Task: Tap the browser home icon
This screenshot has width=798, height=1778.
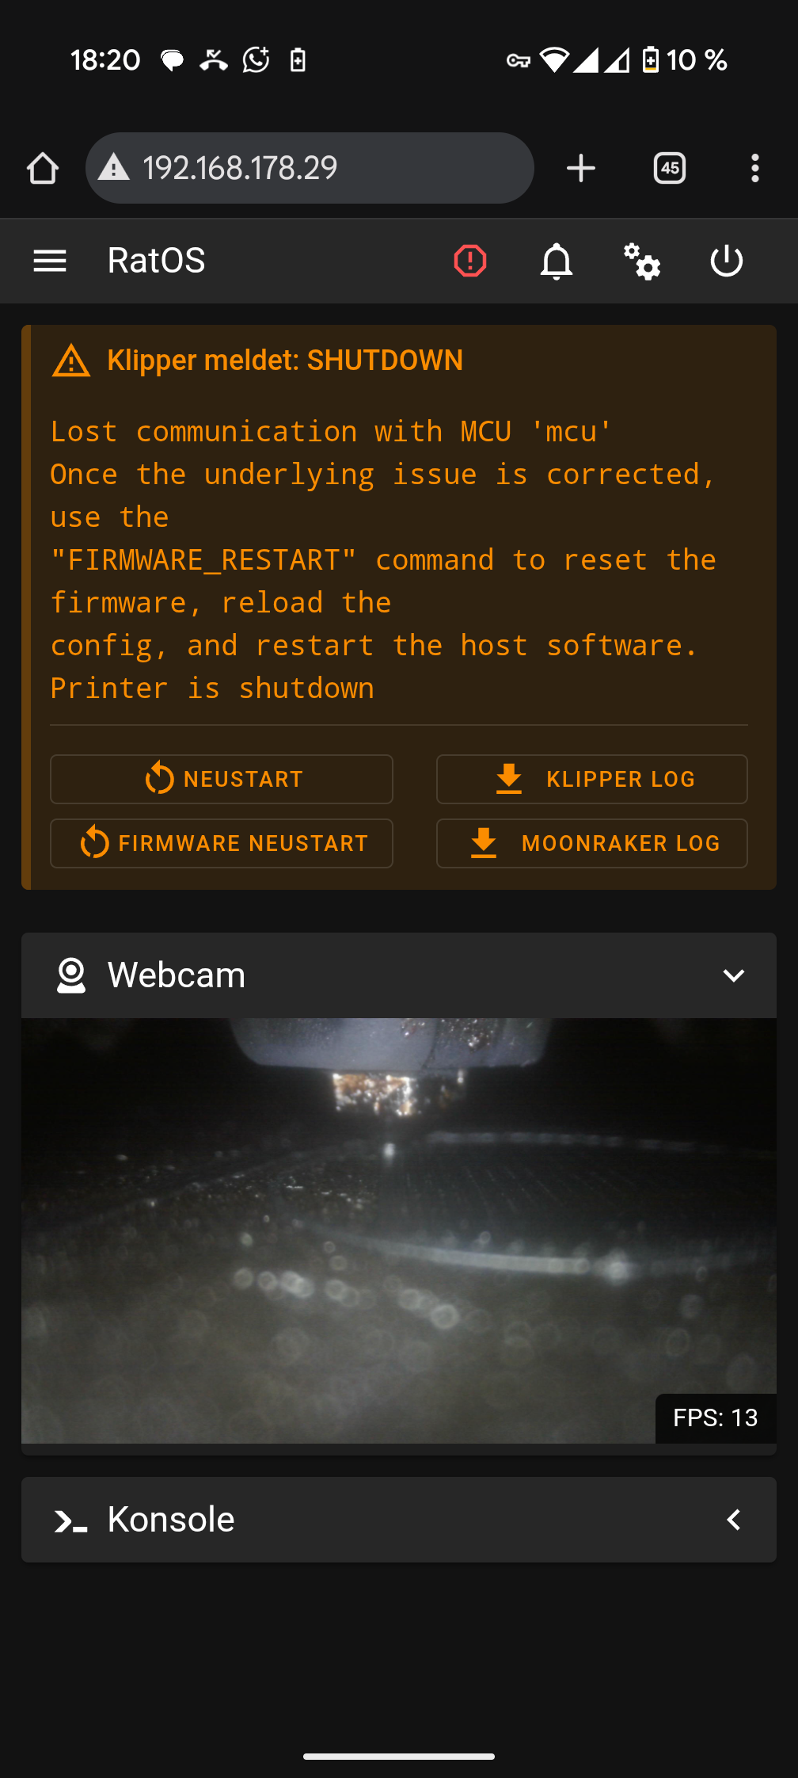Action: pyautogui.click(x=43, y=168)
